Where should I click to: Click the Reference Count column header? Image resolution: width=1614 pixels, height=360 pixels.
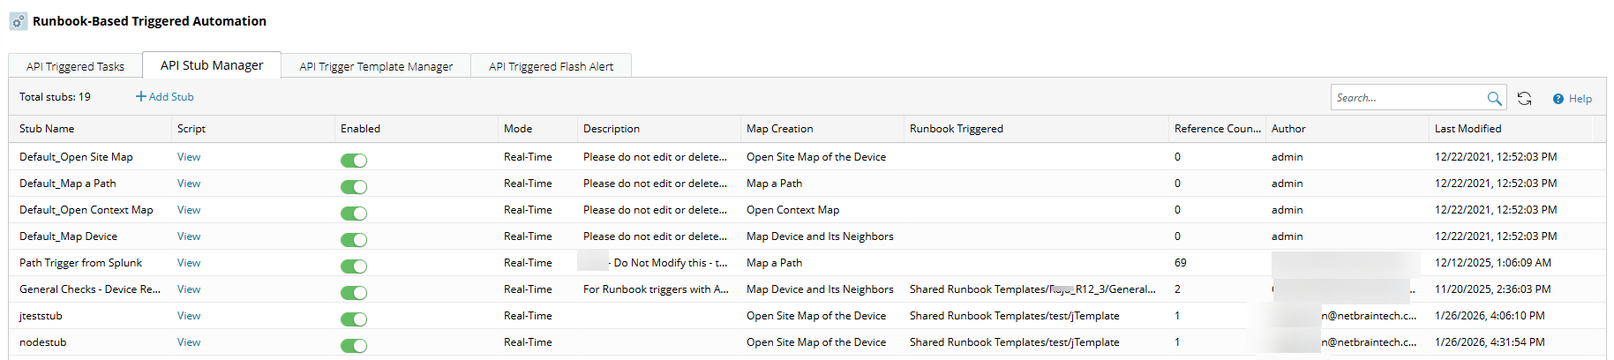pyautogui.click(x=1217, y=129)
